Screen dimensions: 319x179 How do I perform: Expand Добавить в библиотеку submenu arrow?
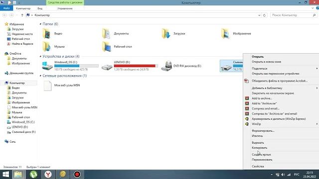click(317, 88)
